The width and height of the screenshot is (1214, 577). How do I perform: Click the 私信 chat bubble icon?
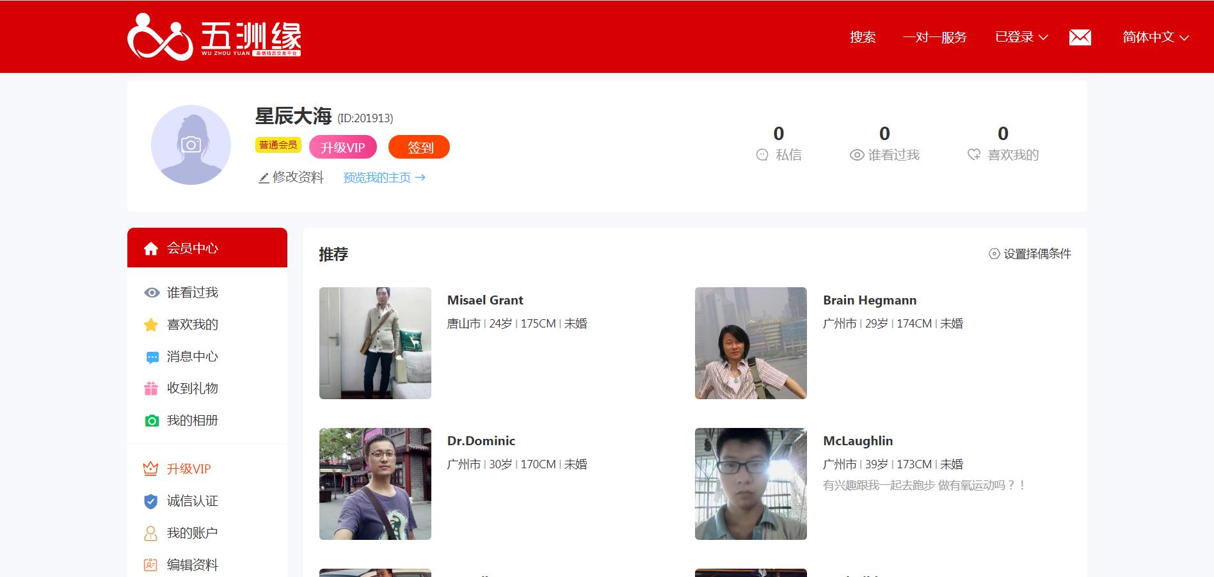pyautogui.click(x=762, y=155)
